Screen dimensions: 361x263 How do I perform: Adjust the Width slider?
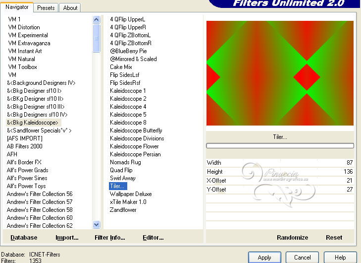coord(280,163)
